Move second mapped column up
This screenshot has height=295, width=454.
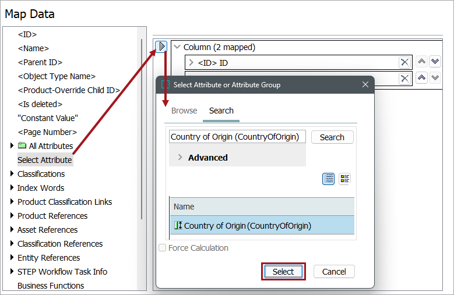(421, 77)
